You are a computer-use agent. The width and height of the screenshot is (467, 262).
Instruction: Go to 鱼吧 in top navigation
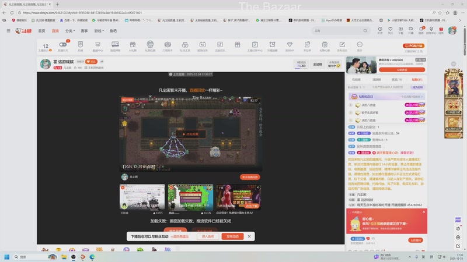(113, 31)
